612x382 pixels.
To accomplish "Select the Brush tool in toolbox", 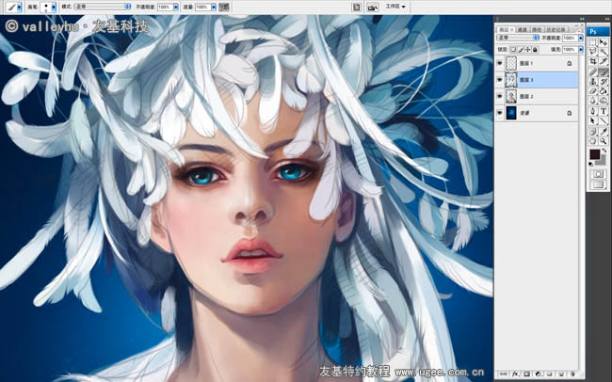I will [x=604, y=72].
